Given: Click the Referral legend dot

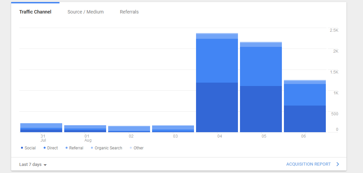Looking at the screenshot, I should tap(67, 148).
